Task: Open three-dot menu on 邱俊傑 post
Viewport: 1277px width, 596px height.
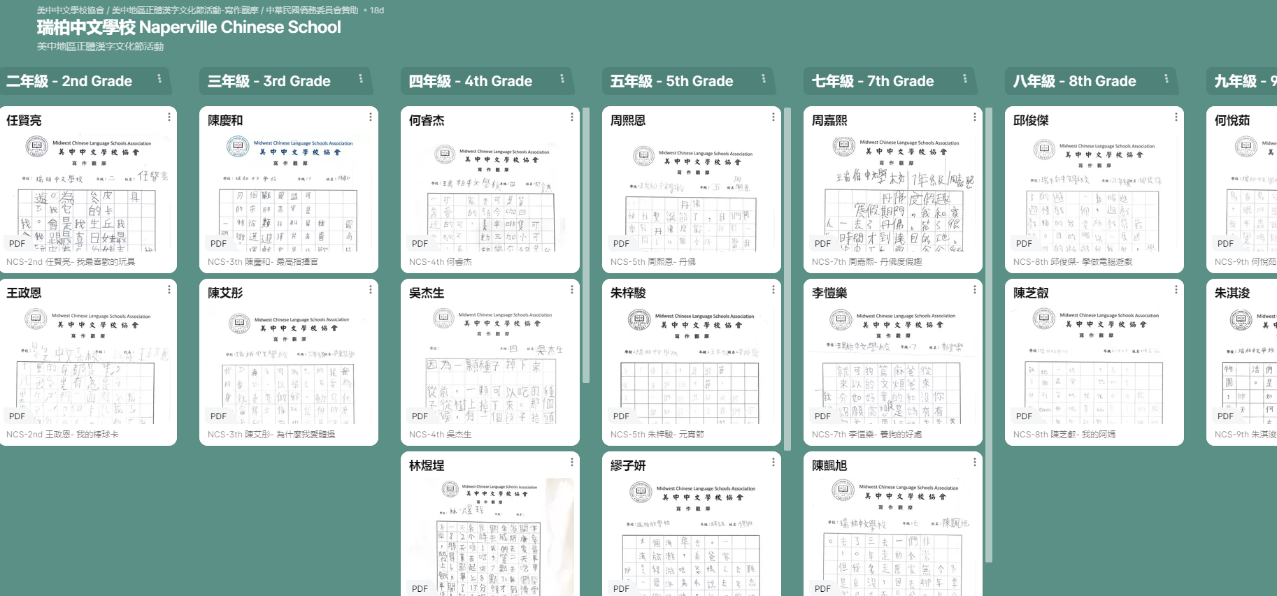Action: (x=1176, y=117)
